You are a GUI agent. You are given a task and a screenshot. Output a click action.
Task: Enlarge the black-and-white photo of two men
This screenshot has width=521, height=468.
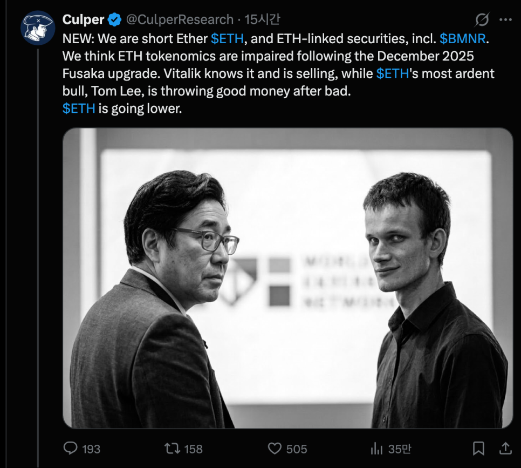tap(287, 278)
